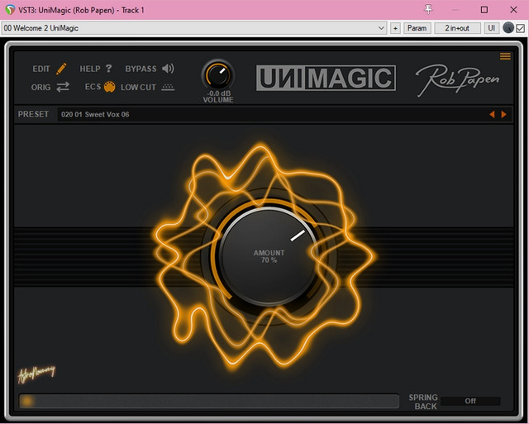Open the preset name 020 01 Sweet Vox 06
Viewport: 529px width, 424px height.
tap(95, 114)
